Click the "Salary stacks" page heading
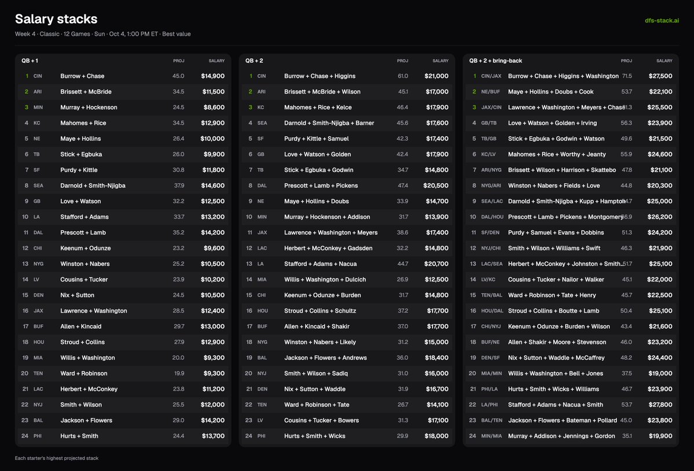Screen dimensions: 694x471 pos(56,19)
